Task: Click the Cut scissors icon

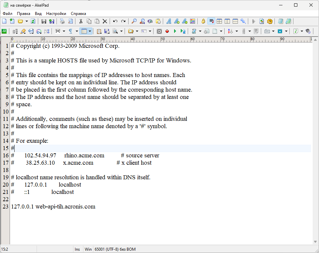Action: 81,21
